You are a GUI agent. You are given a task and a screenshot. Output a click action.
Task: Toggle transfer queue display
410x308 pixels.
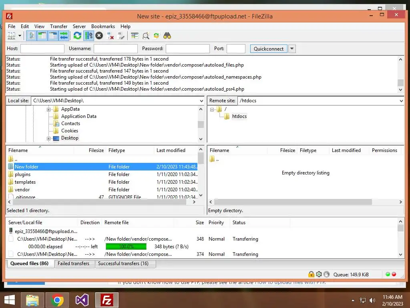pyautogui.click(x=64, y=36)
